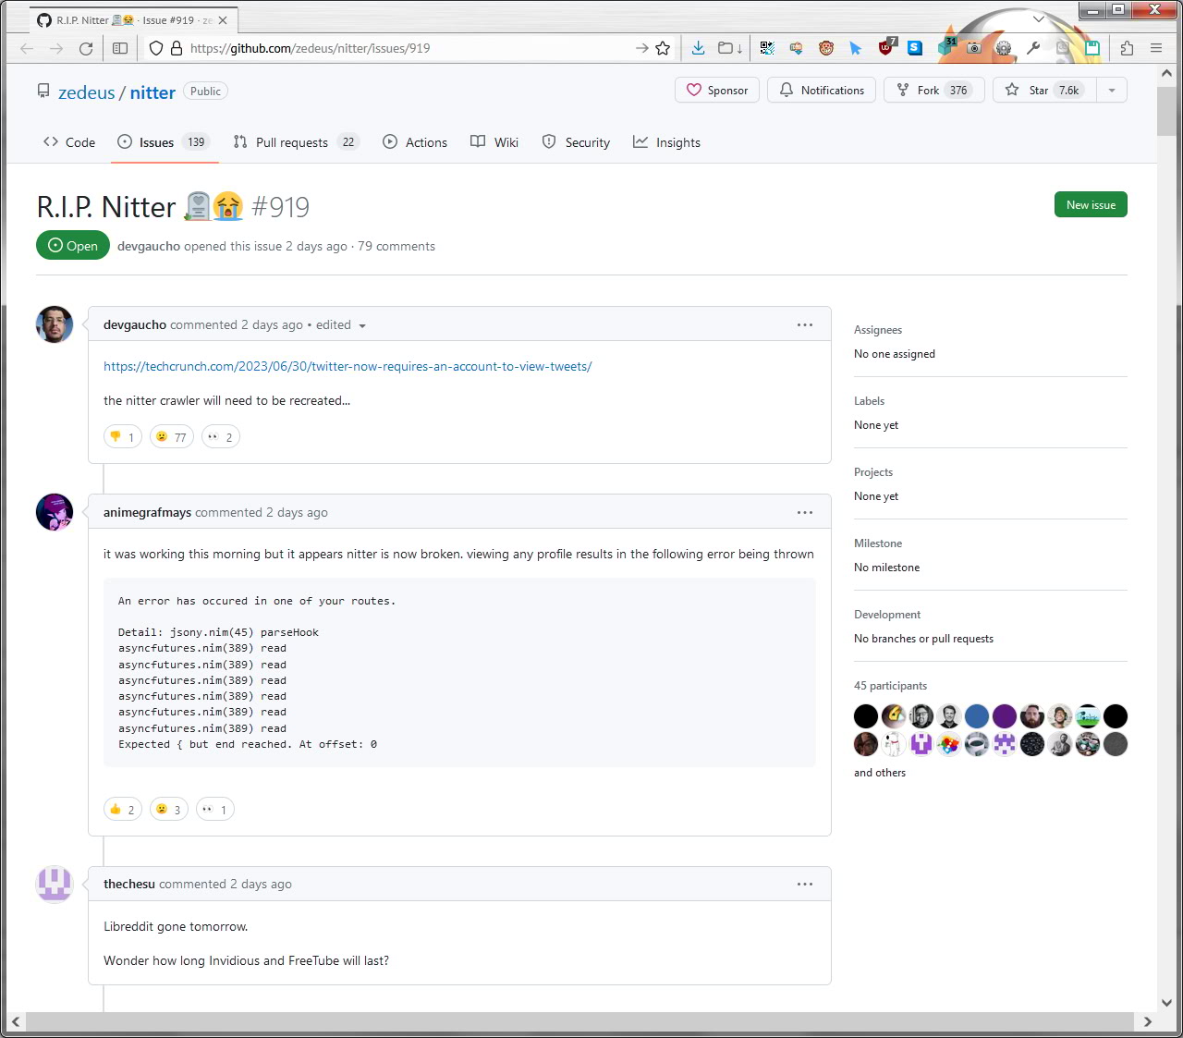1183x1038 pixels.
Task: Expand the edited history dropdown
Action: coord(341,325)
